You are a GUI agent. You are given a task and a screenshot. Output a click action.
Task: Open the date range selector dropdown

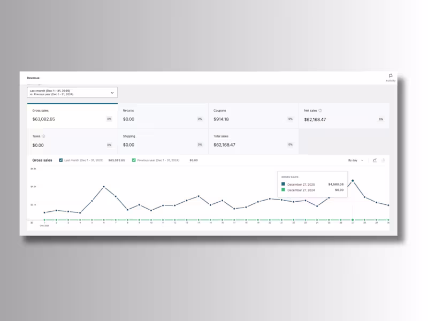(x=72, y=92)
